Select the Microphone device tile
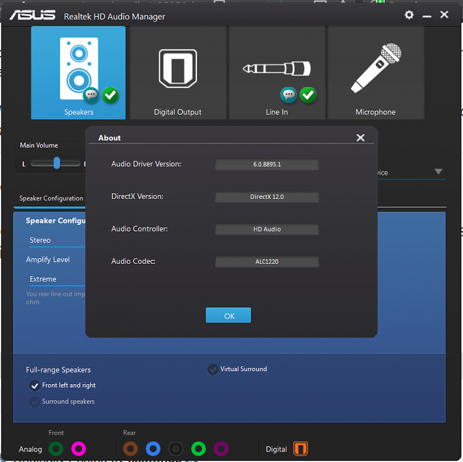This screenshot has height=462, width=463. click(376, 73)
